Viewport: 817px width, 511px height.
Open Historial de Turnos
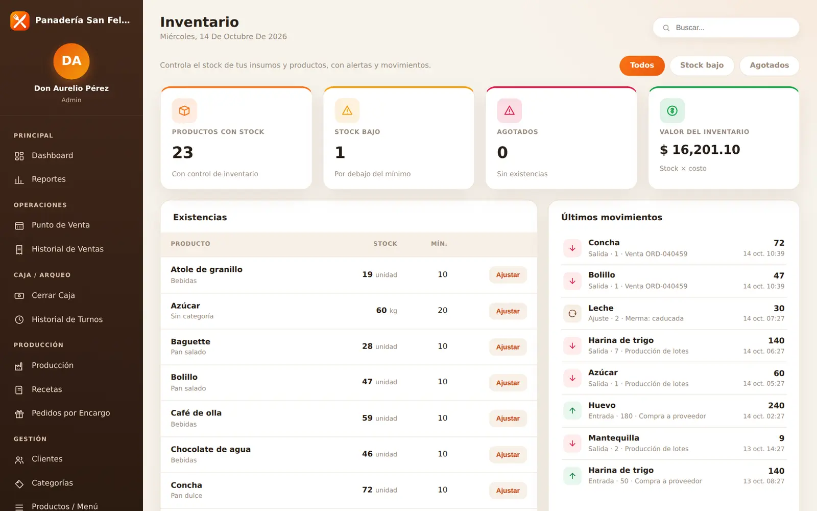(x=71, y=319)
